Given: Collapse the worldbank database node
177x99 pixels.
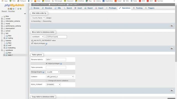Looking at the screenshot, I should (x=2, y=50).
